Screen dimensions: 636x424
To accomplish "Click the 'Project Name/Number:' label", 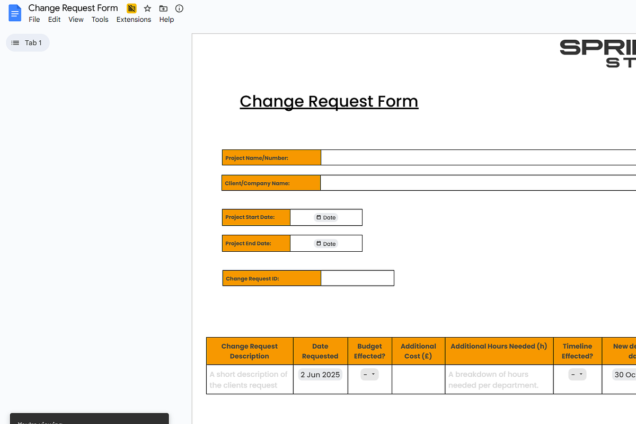I will pyautogui.click(x=257, y=158).
